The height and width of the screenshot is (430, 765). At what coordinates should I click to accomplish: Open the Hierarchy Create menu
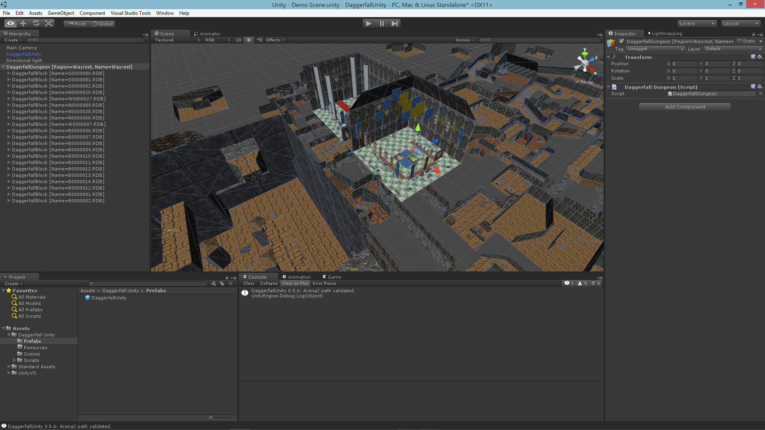coord(13,40)
